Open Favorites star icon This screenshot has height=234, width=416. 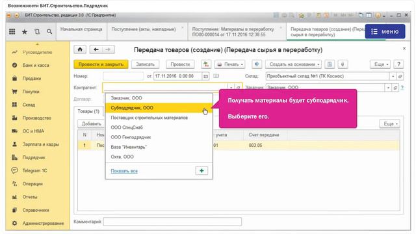pos(25,32)
